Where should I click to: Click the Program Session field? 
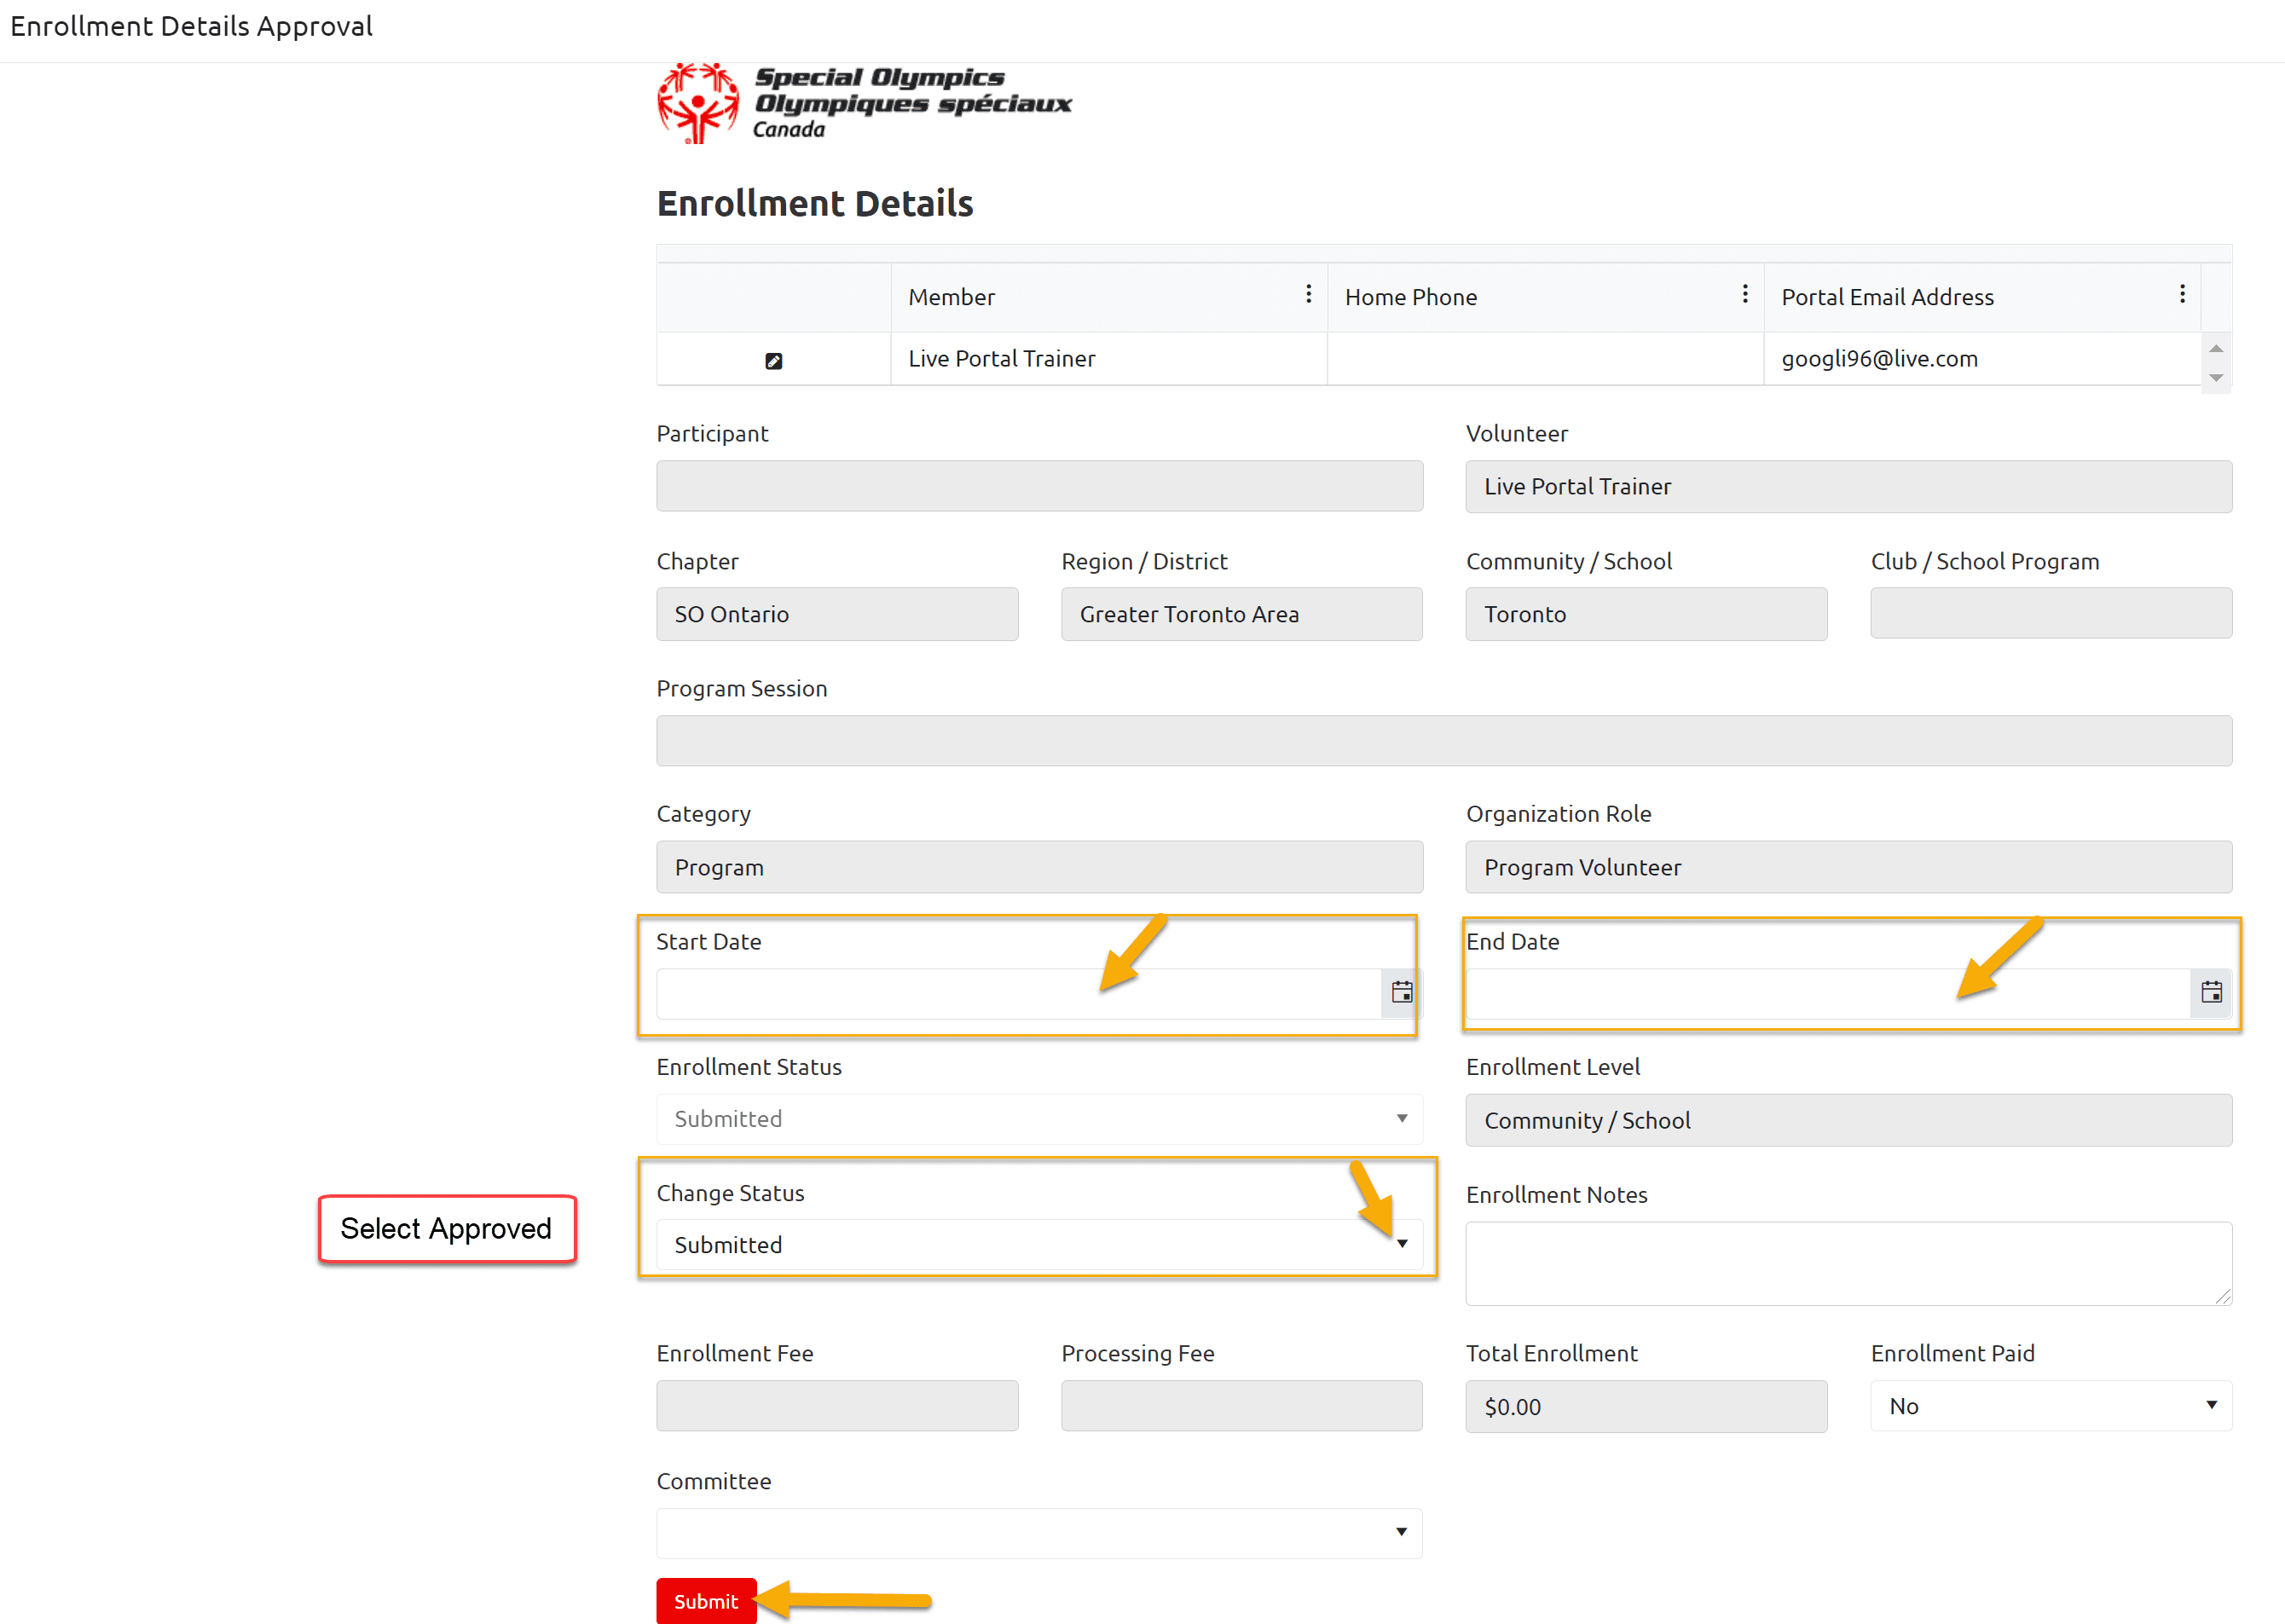coord(1444,741)
